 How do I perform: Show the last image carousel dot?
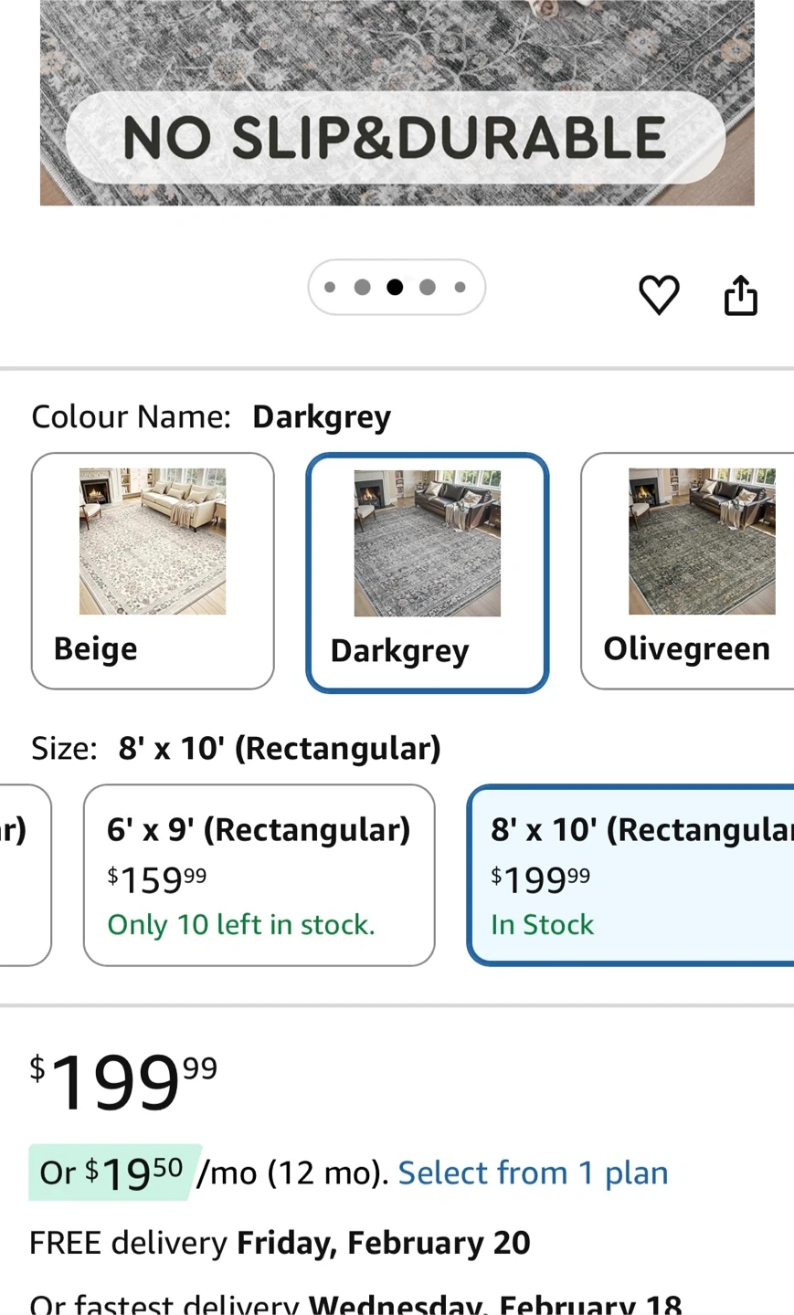[x=461, y=288]
